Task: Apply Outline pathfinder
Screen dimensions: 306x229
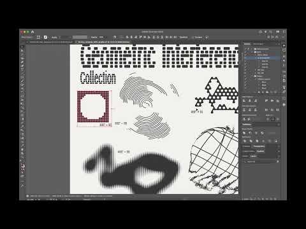Action: (270, 141)
